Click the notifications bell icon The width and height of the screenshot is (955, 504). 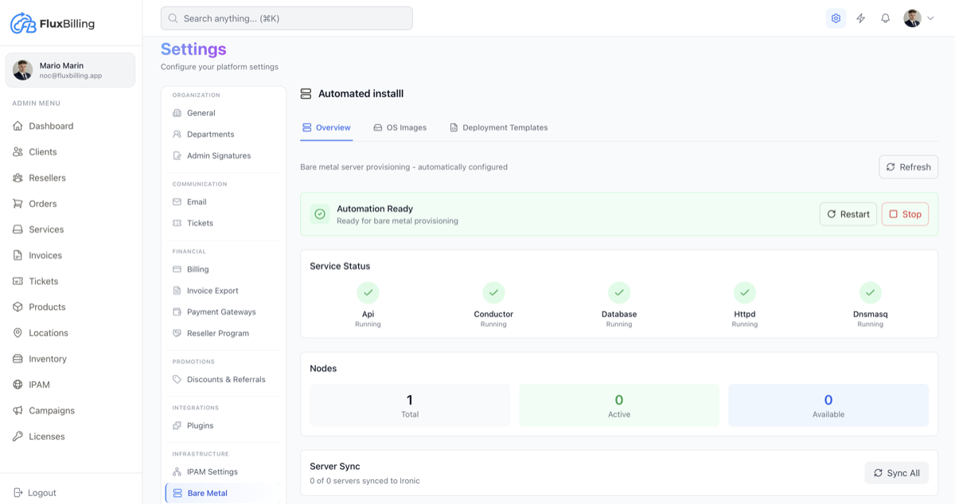[x=885, y=18]
